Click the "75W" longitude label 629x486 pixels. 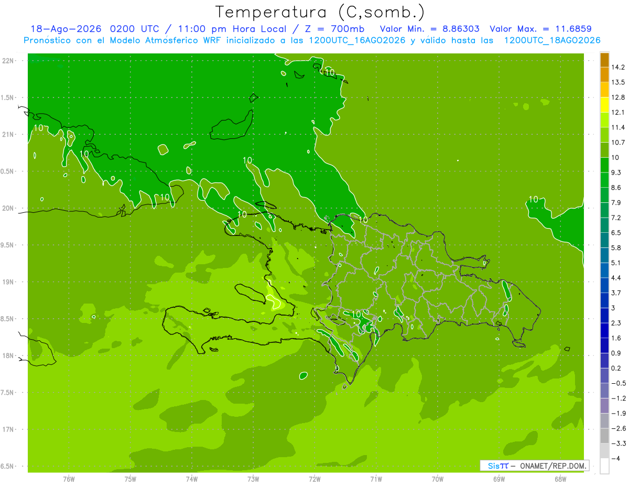point(131,479)
